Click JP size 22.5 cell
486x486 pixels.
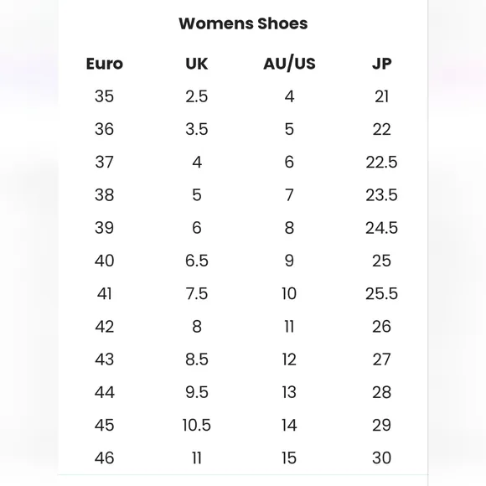[381, 162]
